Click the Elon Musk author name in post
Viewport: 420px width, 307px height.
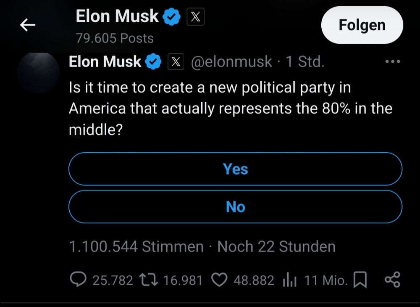(x=105, y=62)
